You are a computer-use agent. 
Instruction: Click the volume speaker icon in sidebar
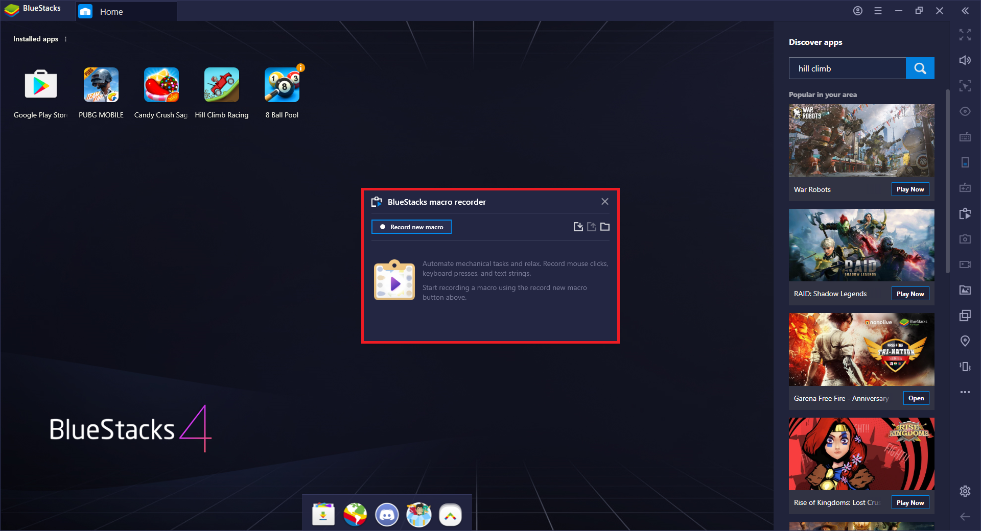[x=965, y=60]
